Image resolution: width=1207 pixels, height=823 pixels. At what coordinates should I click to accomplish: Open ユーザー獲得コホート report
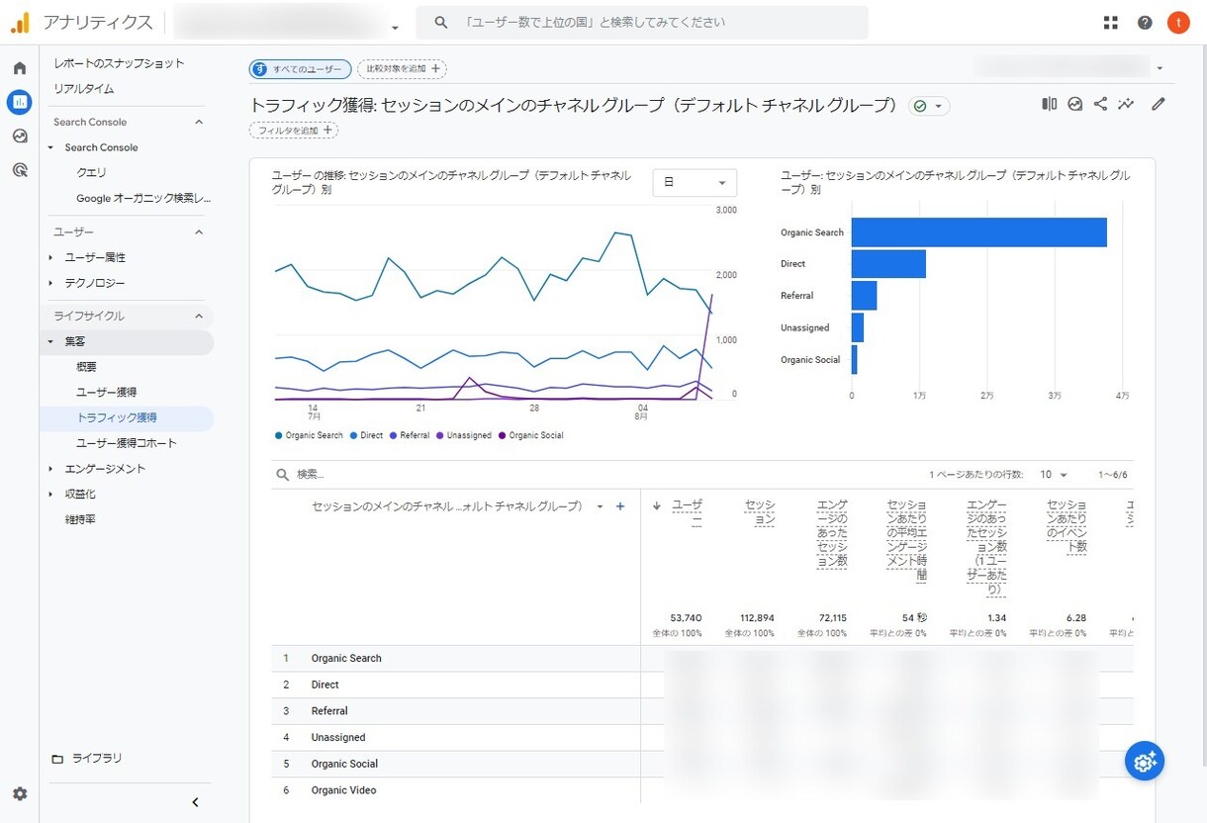tap(127, 443)
